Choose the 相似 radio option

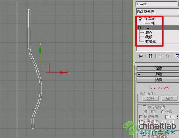point(146,112)
